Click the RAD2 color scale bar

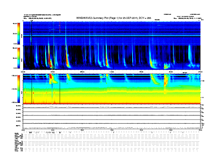19,34
